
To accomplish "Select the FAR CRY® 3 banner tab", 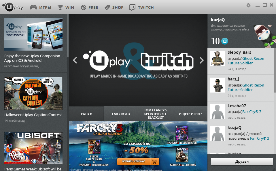I will click(121, 114).
